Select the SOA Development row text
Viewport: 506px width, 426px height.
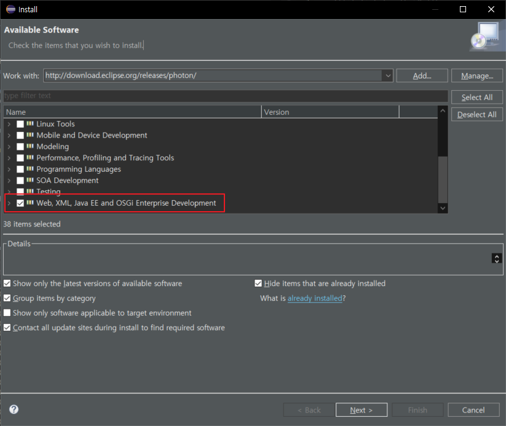tap(68, 180)
